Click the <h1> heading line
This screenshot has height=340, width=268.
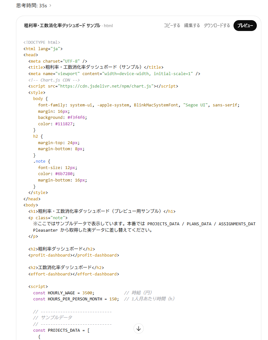102,211
